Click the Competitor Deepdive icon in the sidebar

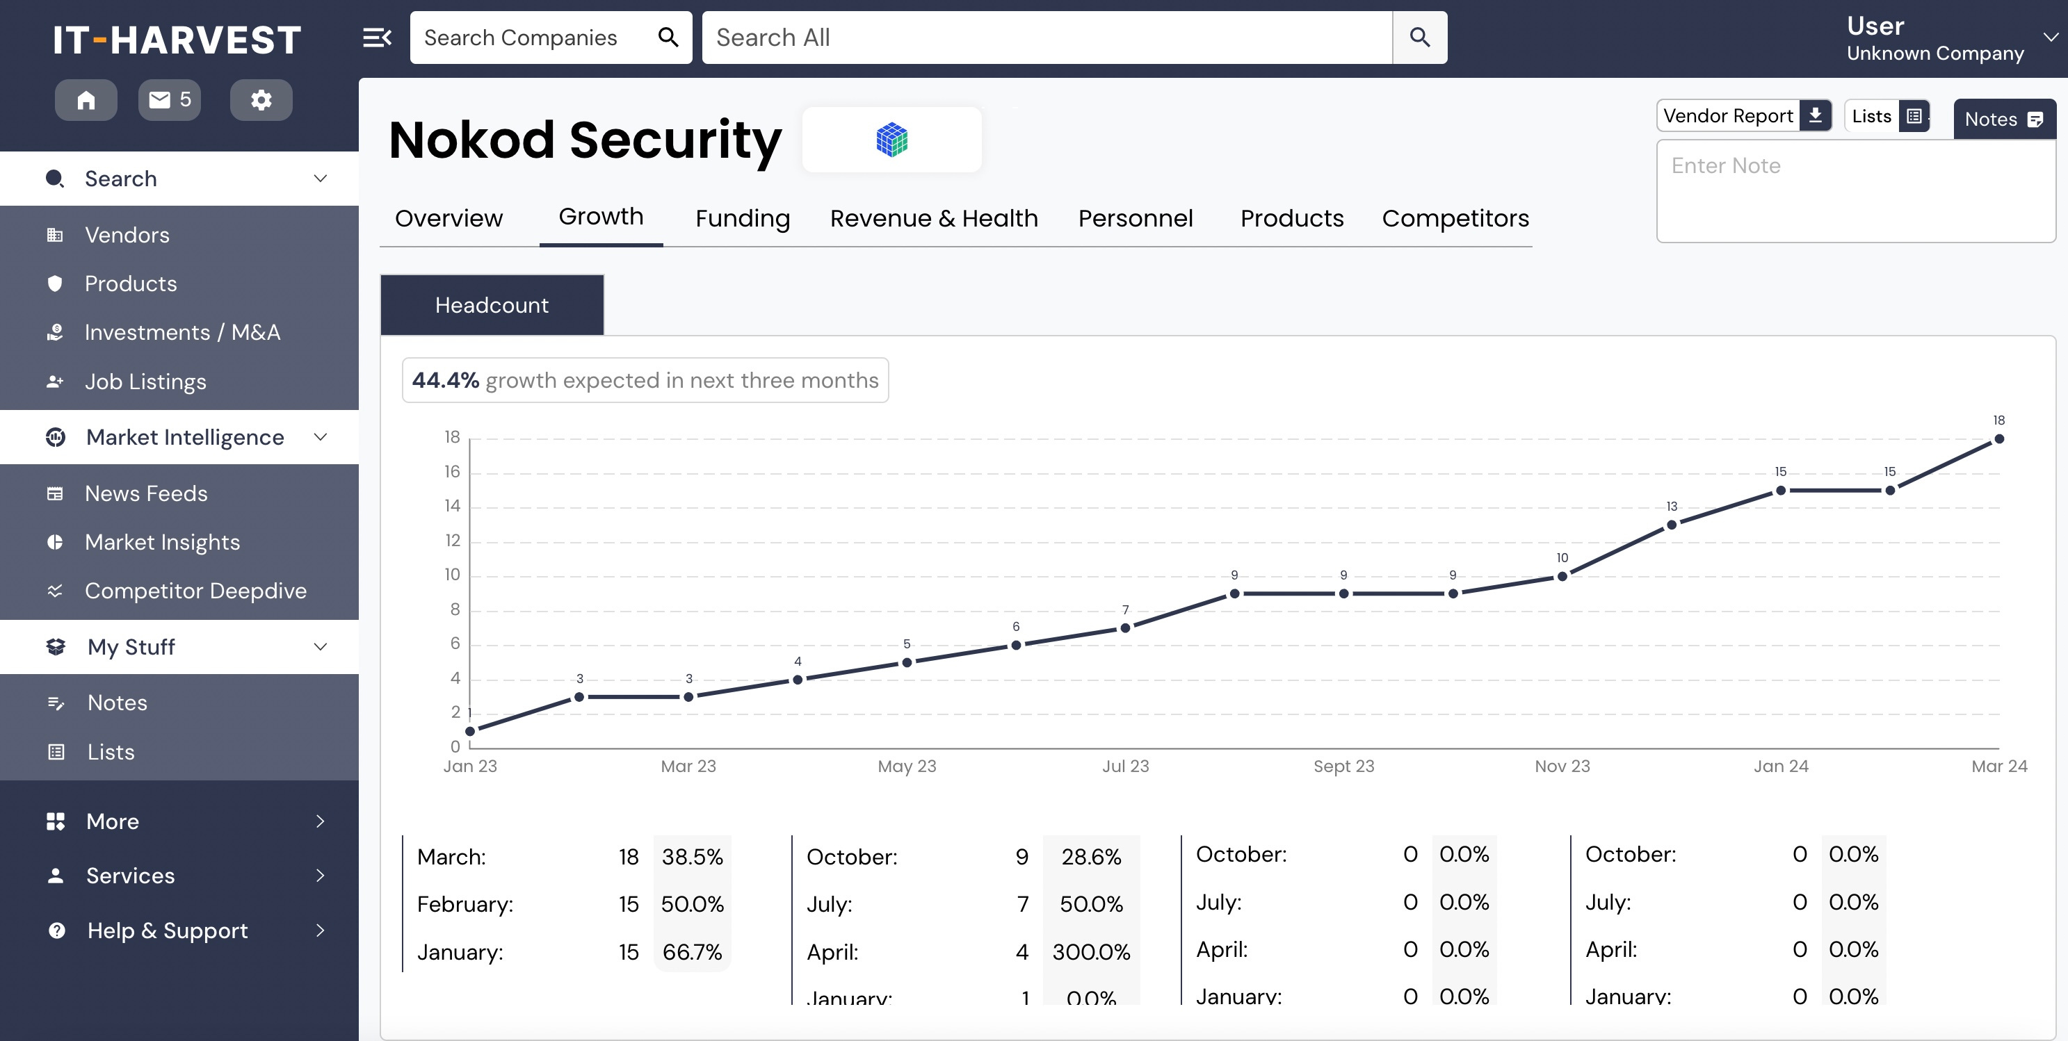[x=55, y=591]
